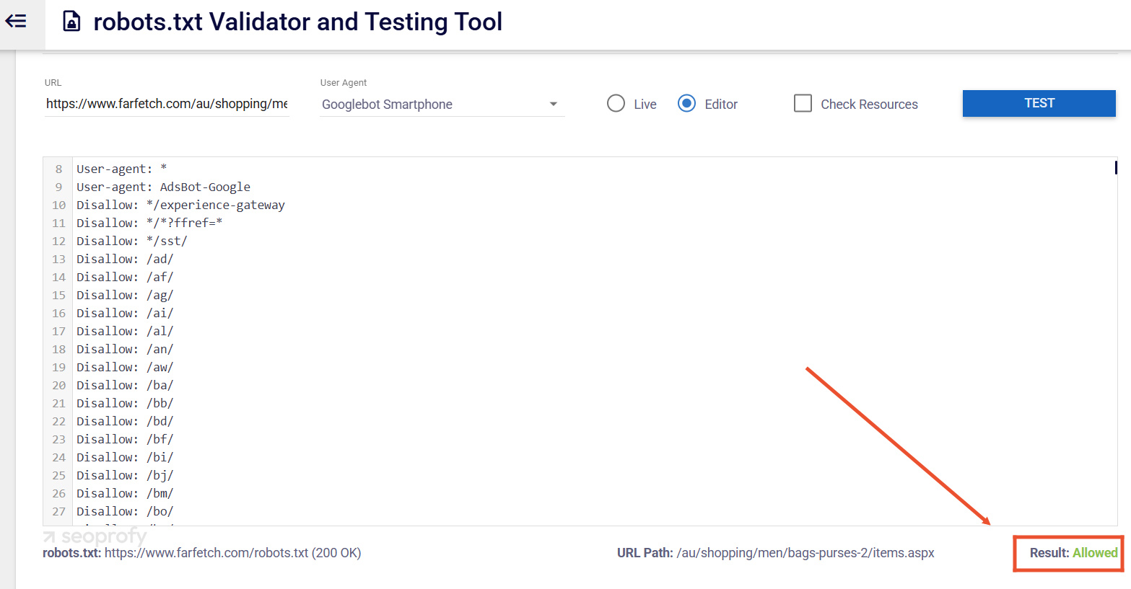Run the TEST button

tap(1039, 103)
